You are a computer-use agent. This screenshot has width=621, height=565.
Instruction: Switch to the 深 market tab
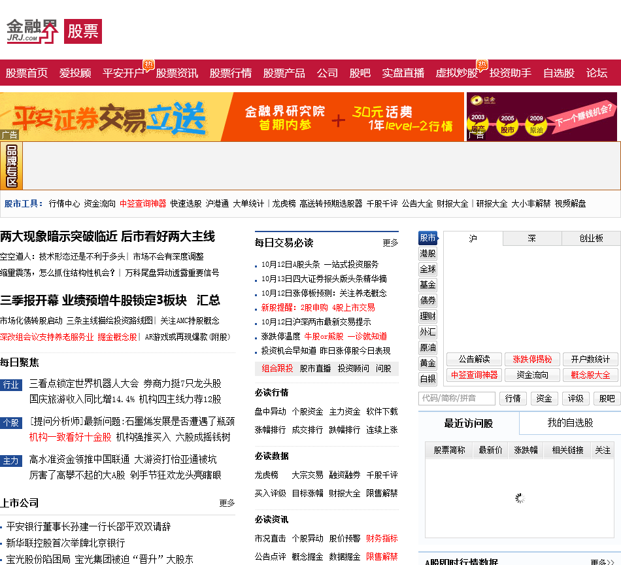(532, 239)
